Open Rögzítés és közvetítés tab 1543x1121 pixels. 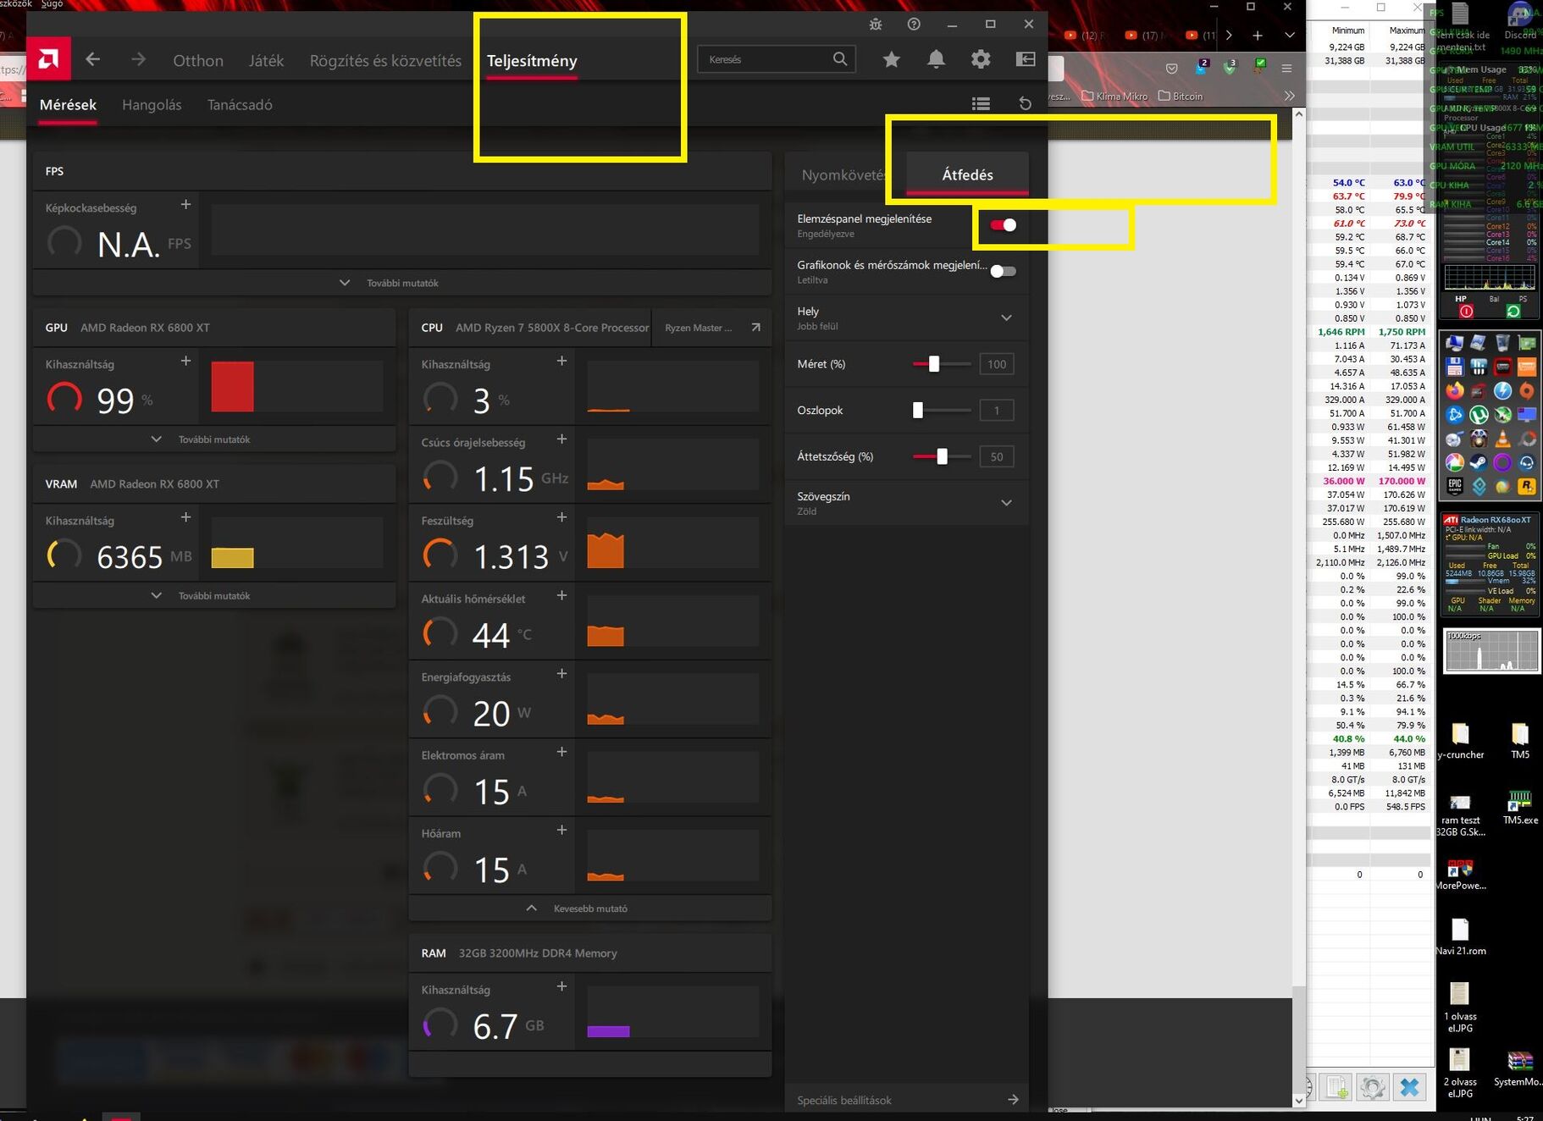pos(385,61)
